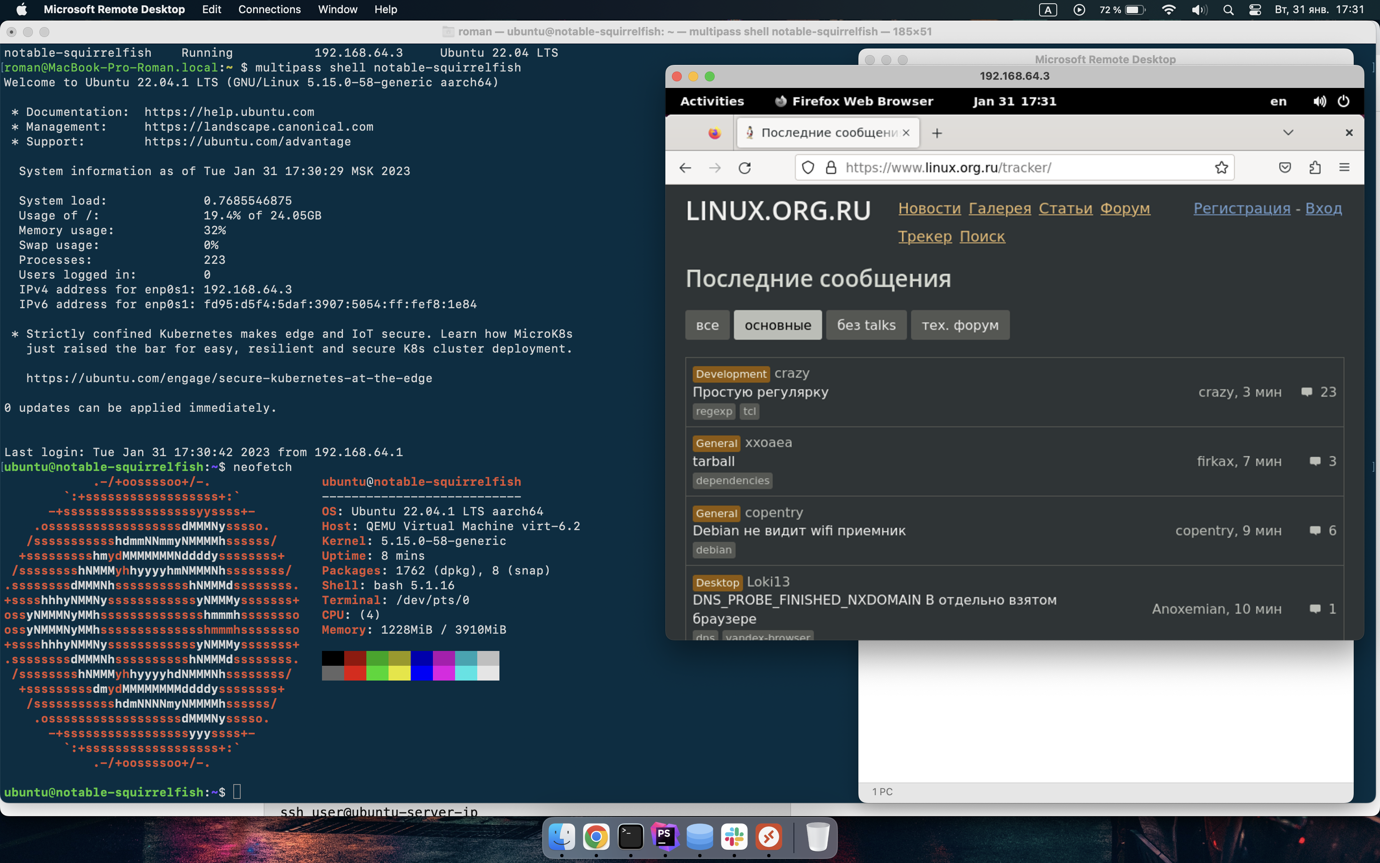Open the Edit menu
The height and width of the screenshot is (863, 1380).
pyautogui.click(x=212, y=10)
